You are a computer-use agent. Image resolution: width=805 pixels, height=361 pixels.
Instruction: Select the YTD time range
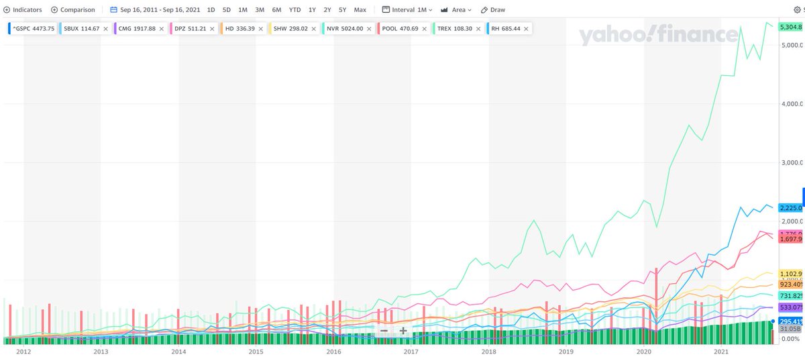294,10
